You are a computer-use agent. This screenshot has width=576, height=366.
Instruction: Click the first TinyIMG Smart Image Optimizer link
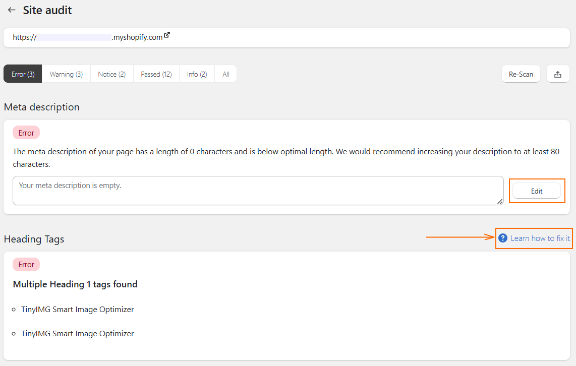pos(77,309)
